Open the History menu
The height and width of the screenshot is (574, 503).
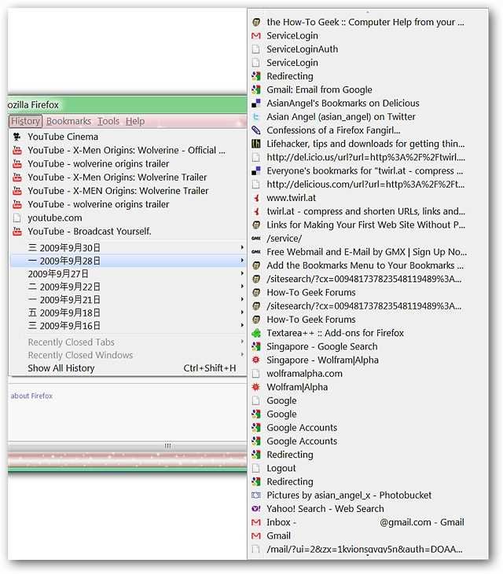(25, 121)
